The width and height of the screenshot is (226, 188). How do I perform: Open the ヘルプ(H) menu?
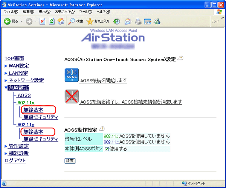point(103,12)
